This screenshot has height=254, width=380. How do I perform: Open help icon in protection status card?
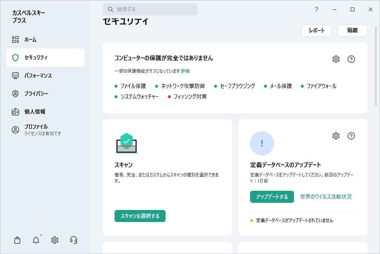click(x=351, y=59)
